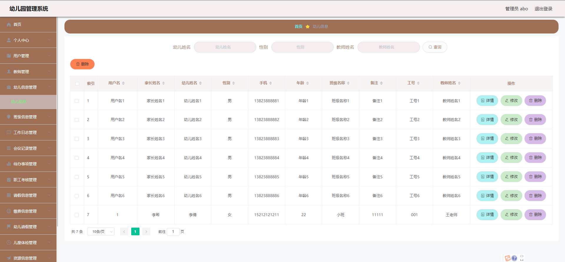The height and width of the screenshot is (262, 565).
Task: Click the 幼儿请假管理 flag icon
Action: tap(9, 227)
